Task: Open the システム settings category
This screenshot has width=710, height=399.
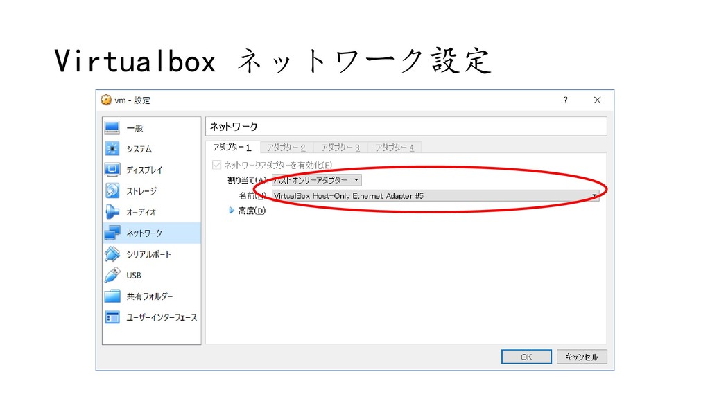Action: click(x=151, y=149)
